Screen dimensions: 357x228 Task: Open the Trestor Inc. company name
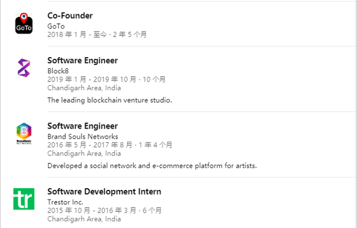click(65, 202)
